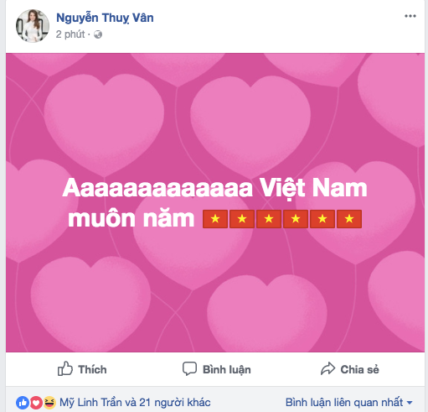Like the post using the Thích button
The image size is (428, 412).
[82, 369]
